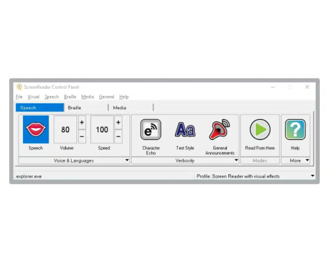Click the explorer.exe status bar text

pos(29,176)
